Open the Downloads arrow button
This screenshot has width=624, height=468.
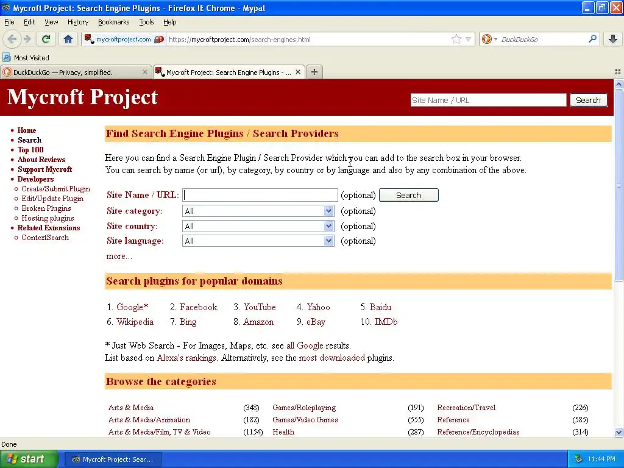coord(613,39)
